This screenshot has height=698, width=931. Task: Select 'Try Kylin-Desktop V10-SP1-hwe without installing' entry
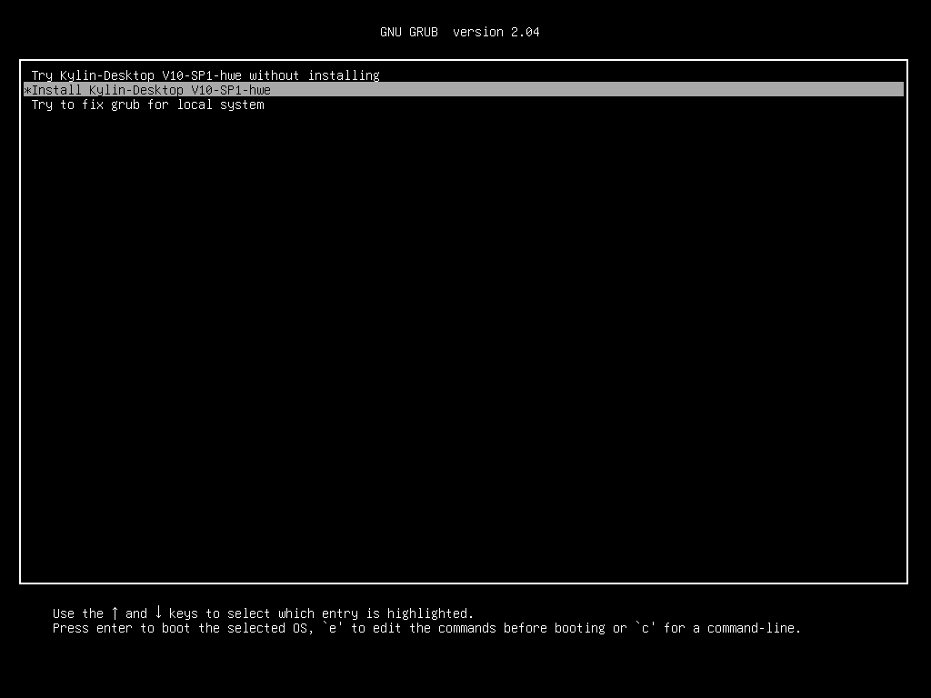205,75
